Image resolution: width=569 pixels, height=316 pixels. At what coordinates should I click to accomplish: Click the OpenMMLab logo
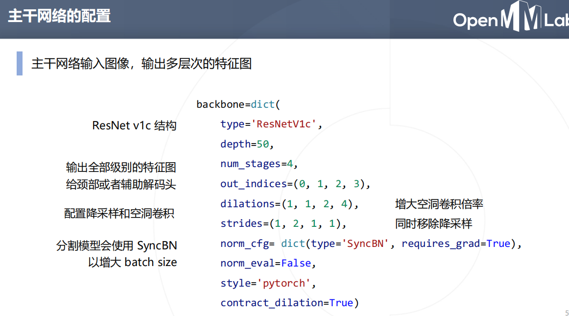511,17
